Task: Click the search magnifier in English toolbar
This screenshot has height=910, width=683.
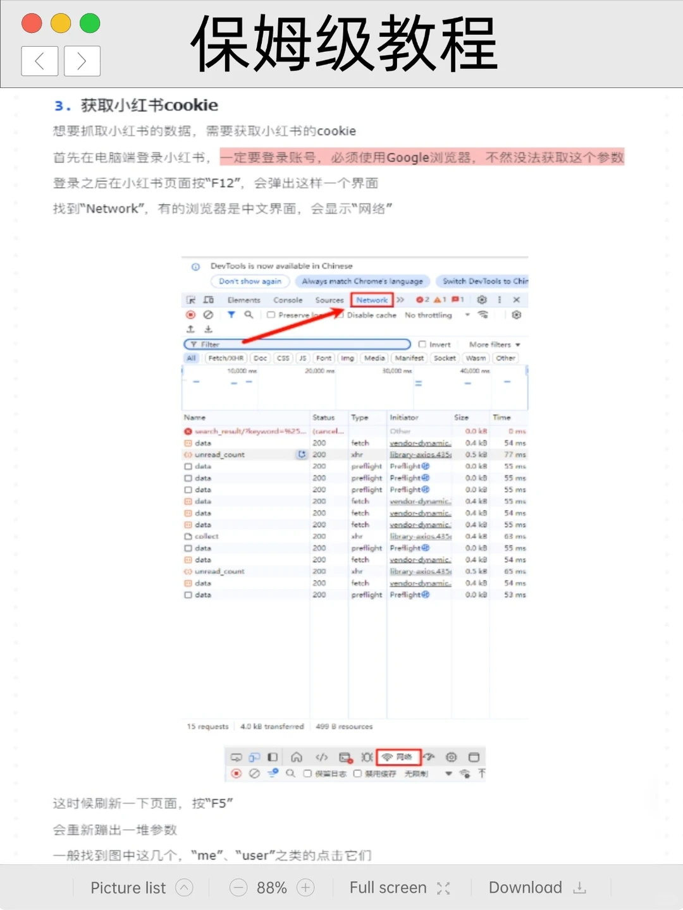Action: click(x=249, y=315)
